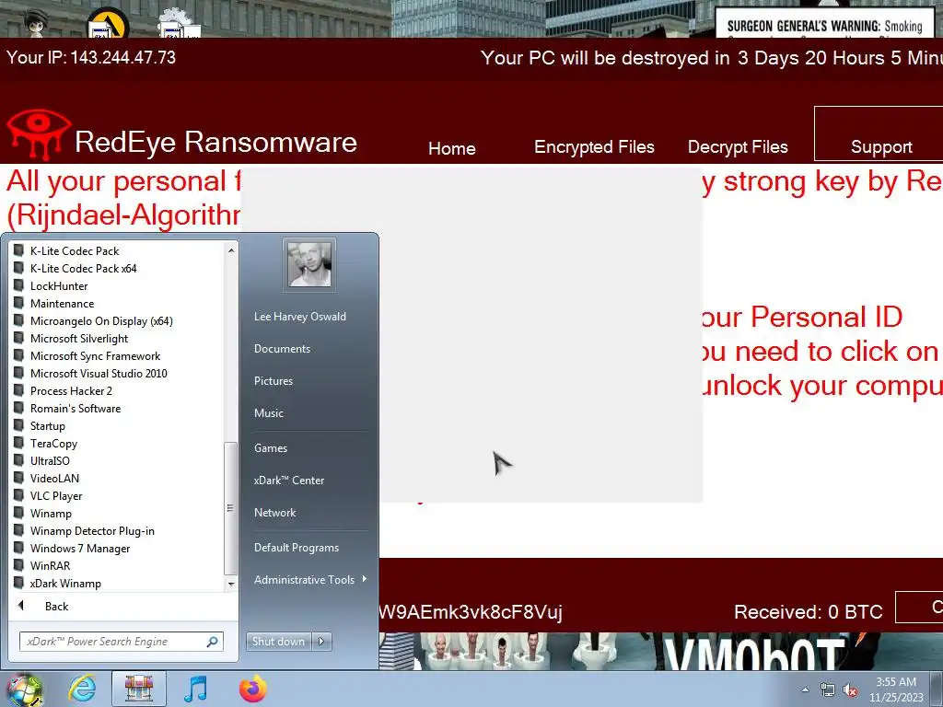The height and width of the screenshot is (707, 943).
Task: Open xDark Center from the Start menu
Action: click(x=288, y=481)
